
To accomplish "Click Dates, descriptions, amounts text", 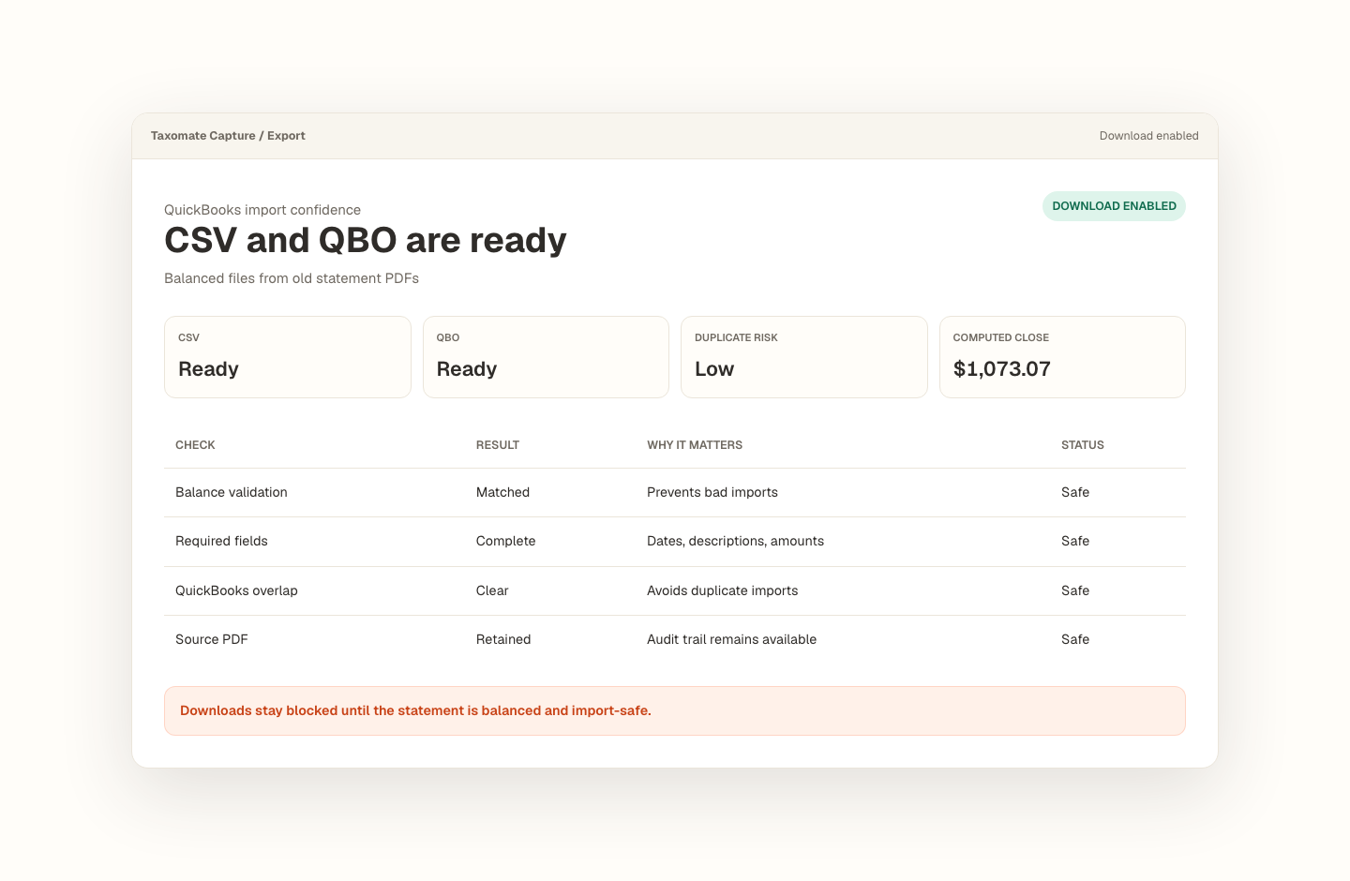I will point(735,541).
